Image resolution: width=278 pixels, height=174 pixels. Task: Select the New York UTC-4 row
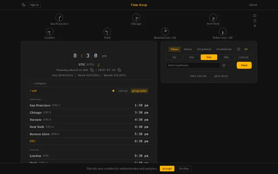point(89,127)
